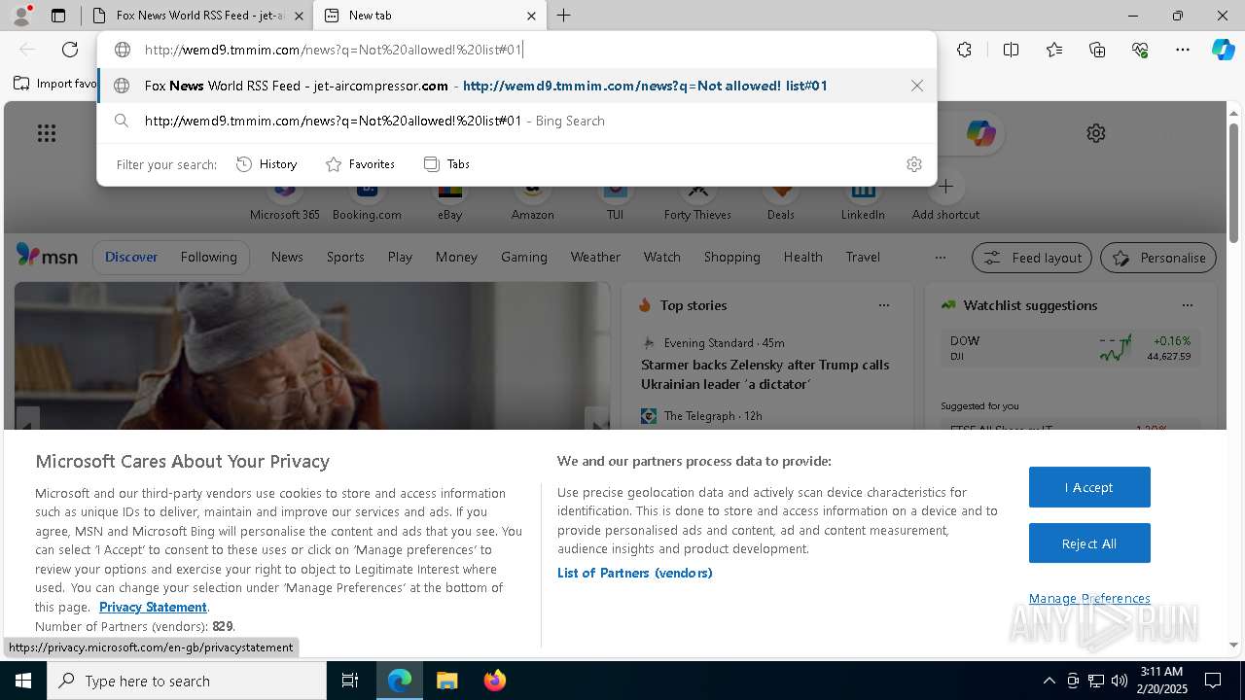
Task: Accept cookies with I Accept
Action: (x=1089, y=487)
